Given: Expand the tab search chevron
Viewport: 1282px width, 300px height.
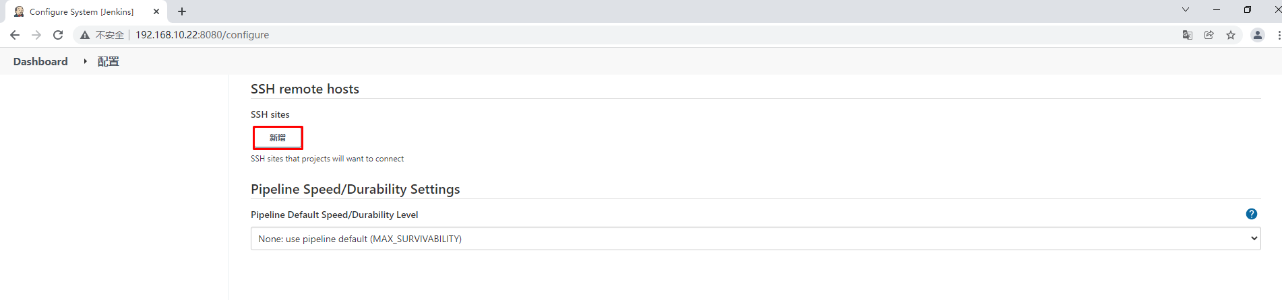Looking at the screenshot, I should (x=1185, y=10).
